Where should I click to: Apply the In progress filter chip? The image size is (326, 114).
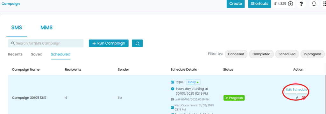313,54
